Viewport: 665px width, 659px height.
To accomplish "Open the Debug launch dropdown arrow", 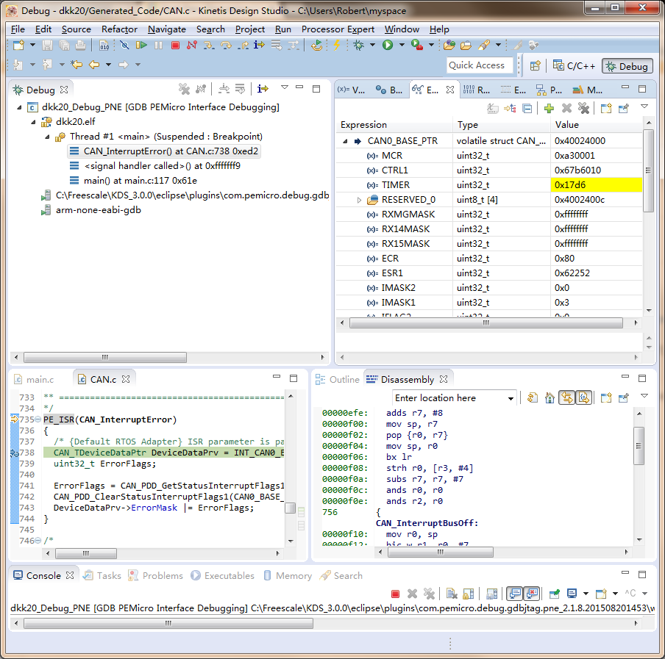I will click(372, 45).
